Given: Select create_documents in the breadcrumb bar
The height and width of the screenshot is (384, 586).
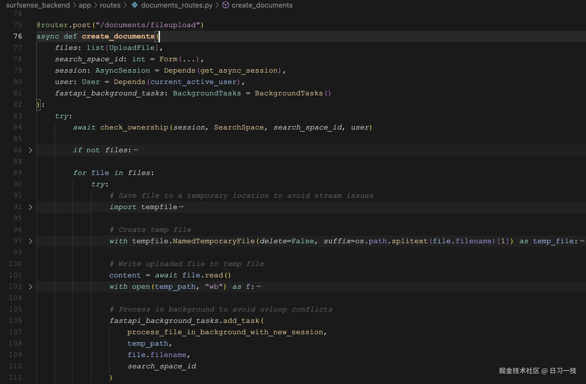Looking at the screenshot, I should tap(262, 5).
